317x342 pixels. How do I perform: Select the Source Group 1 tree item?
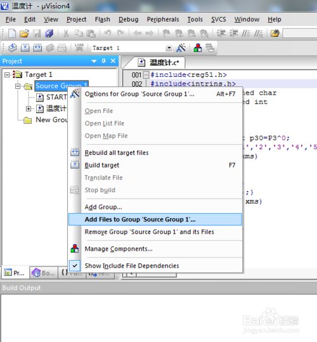61,86
